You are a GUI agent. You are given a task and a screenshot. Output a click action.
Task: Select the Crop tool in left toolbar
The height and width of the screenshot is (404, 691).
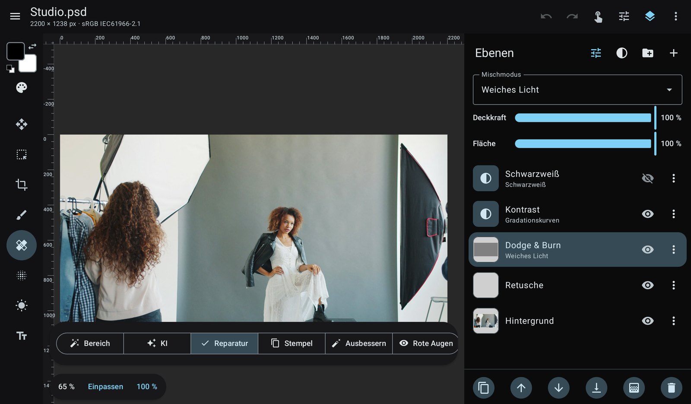pos(22,185)
